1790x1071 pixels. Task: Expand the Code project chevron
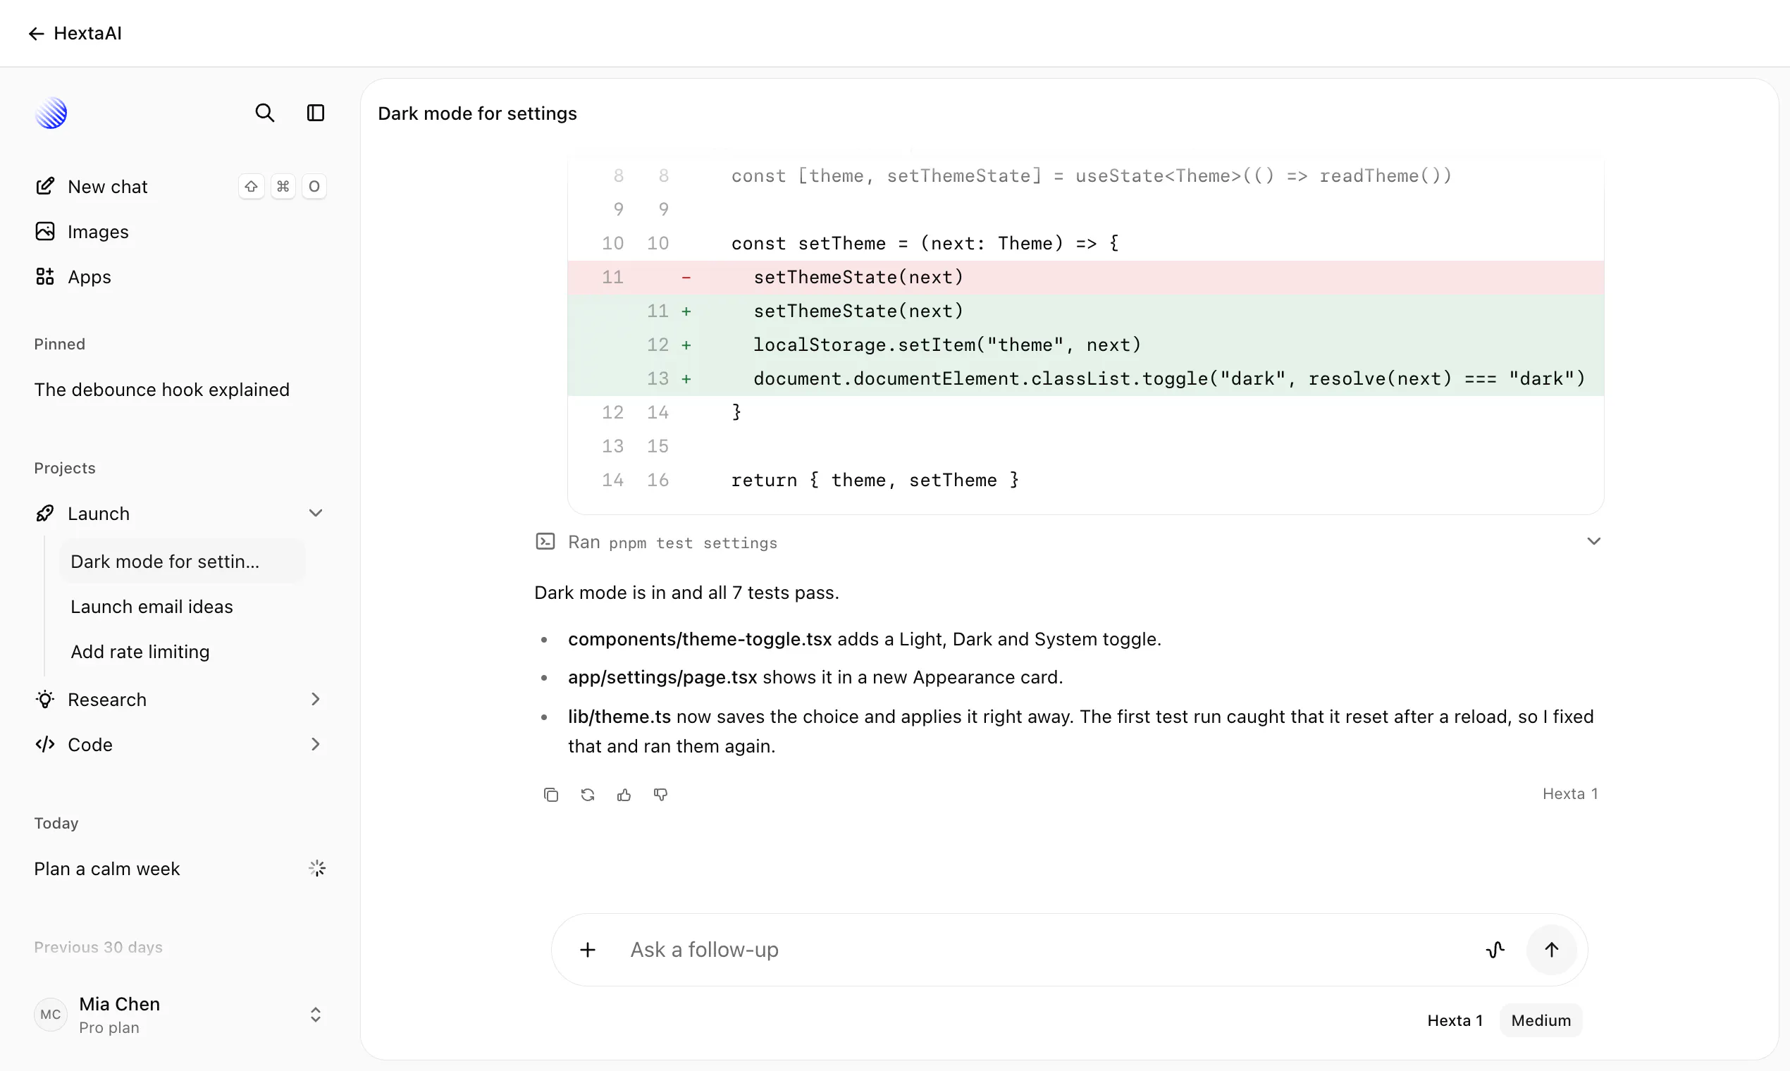316,745
